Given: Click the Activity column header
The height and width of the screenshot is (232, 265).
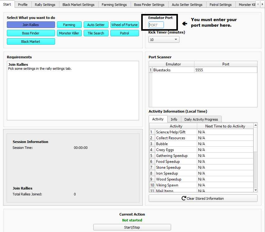Looking at the screenshot, I should pos(176,126).
